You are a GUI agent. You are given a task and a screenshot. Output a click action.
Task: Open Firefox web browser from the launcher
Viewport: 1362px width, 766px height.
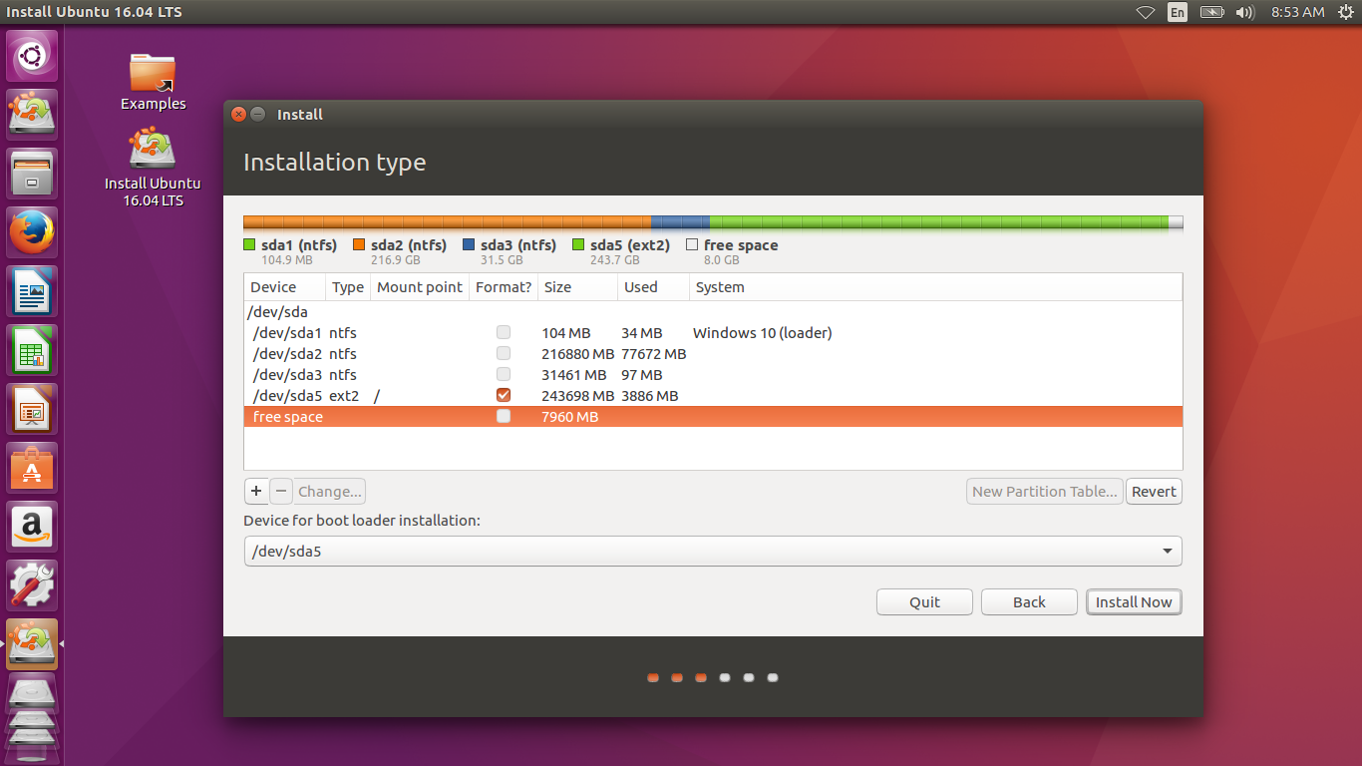tap(32, 232)
